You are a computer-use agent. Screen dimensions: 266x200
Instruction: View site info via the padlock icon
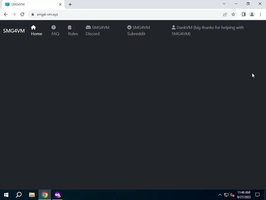(33, 15)
